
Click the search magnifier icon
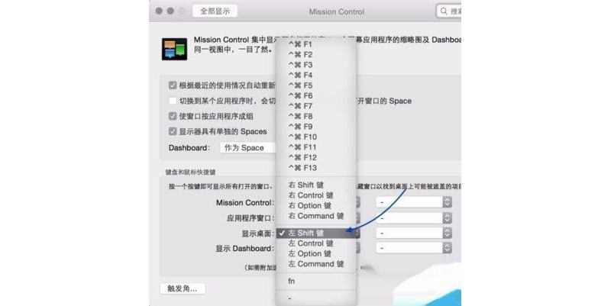(x=444, y=11)
